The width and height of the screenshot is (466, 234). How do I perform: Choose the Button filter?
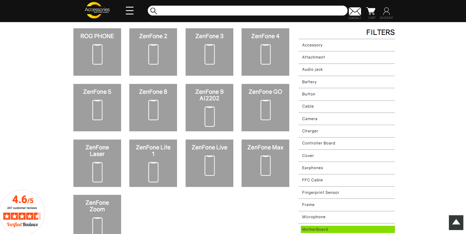pyautogui.click(x=347, y=94)
